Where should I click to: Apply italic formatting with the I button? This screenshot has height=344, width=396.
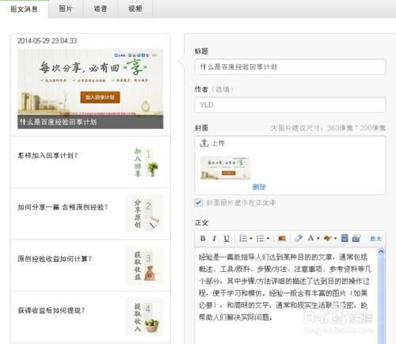pos(215,238)
